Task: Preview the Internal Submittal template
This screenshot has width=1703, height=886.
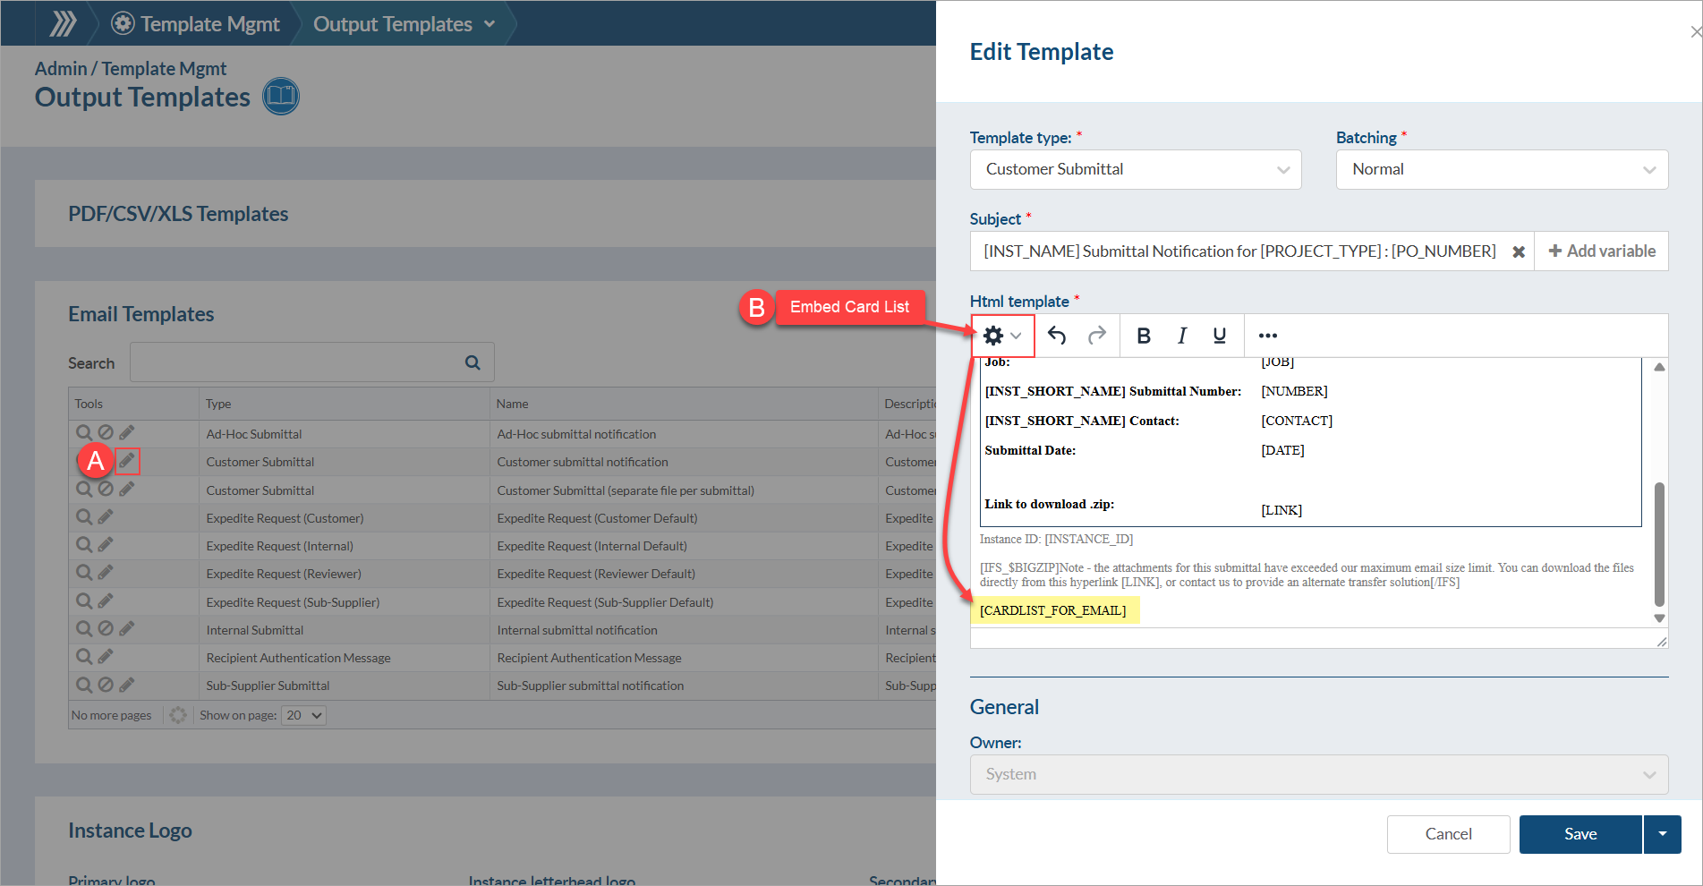Action: [x=84, y=629]
